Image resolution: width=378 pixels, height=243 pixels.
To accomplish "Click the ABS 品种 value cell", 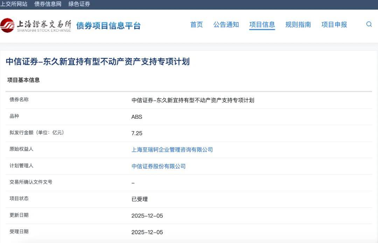I will 136,117.
